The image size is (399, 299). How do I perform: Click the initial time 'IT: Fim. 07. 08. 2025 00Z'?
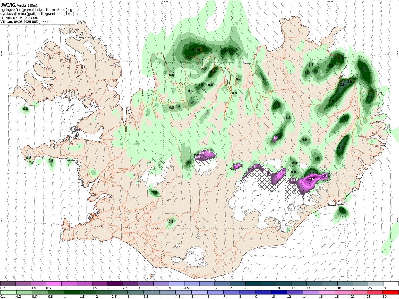pos(20,18)
